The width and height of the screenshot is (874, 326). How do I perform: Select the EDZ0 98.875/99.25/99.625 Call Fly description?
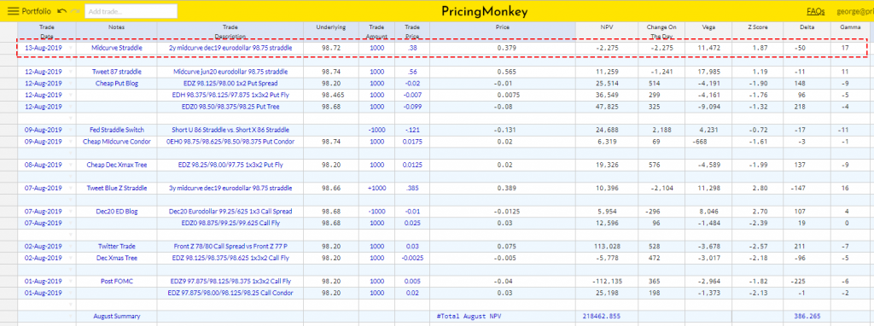click(x=230, y=223)
